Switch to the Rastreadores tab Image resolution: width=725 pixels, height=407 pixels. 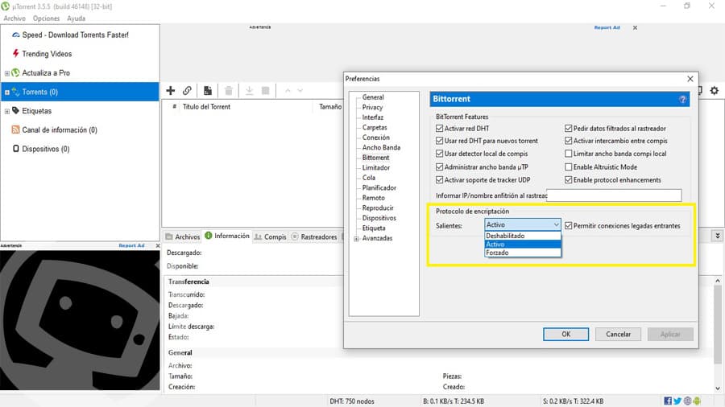point(314,236)
